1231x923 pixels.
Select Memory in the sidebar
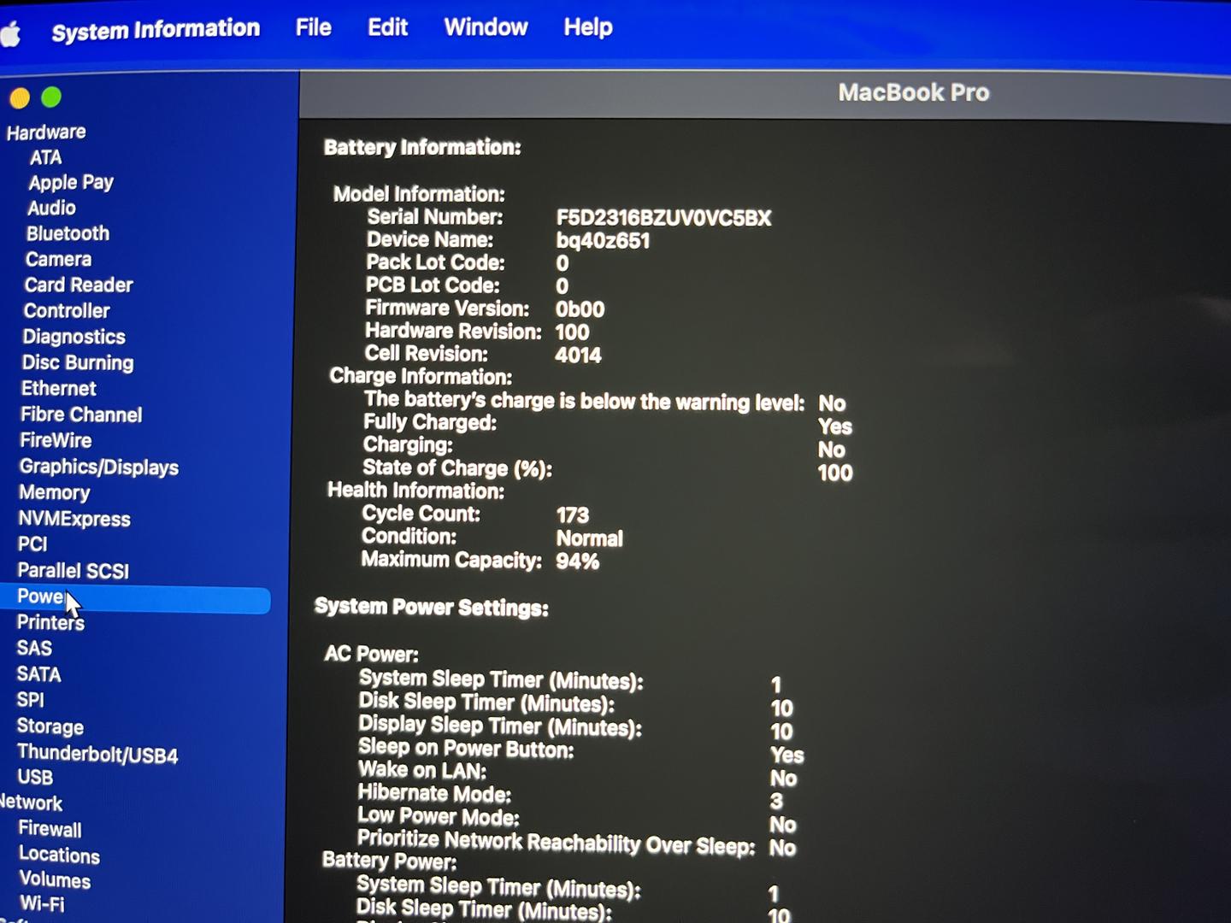pos(55,493)
